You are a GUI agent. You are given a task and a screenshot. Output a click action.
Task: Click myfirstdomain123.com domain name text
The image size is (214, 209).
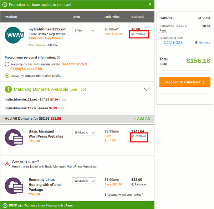(47, 29)
